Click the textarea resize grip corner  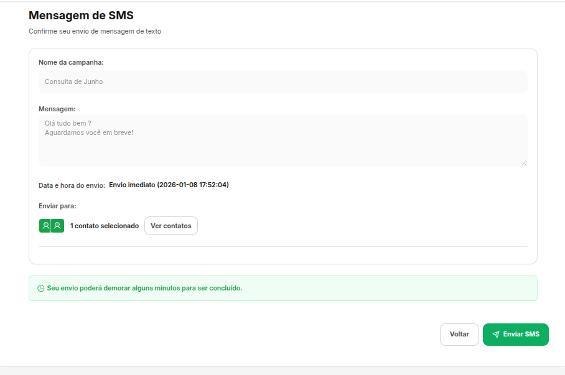(x=524, y=163)
